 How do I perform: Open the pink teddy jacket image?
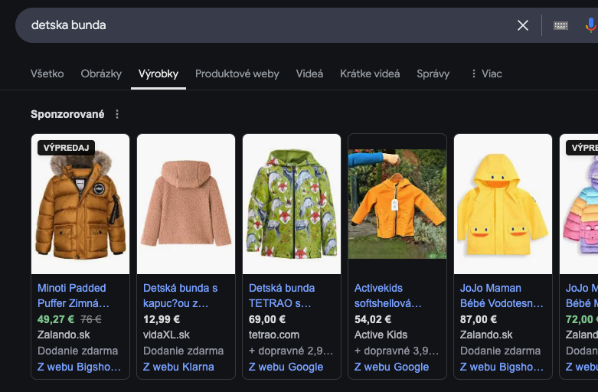pyautogui.click(x=186, y=204)
